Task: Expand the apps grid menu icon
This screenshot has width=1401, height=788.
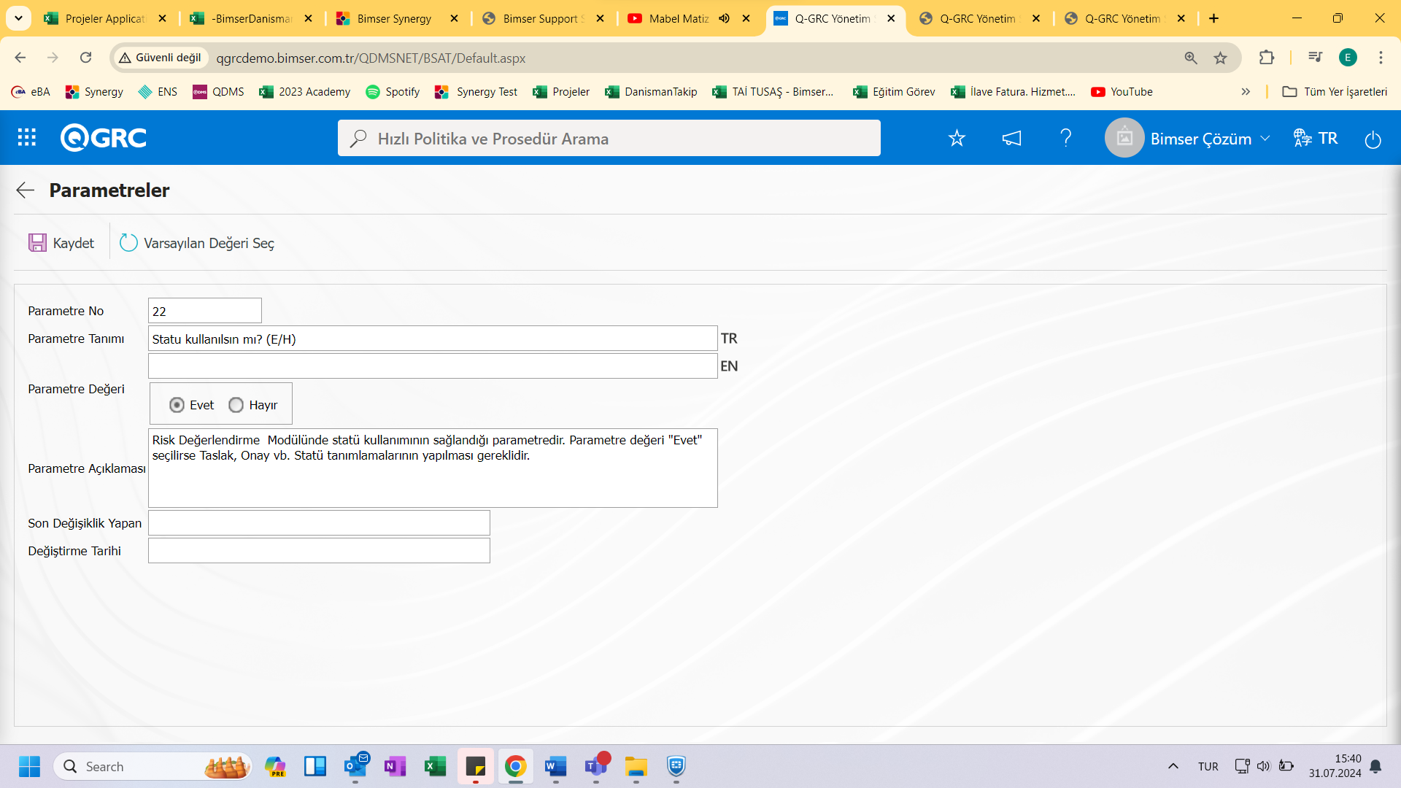Action: tap(26, 138)
